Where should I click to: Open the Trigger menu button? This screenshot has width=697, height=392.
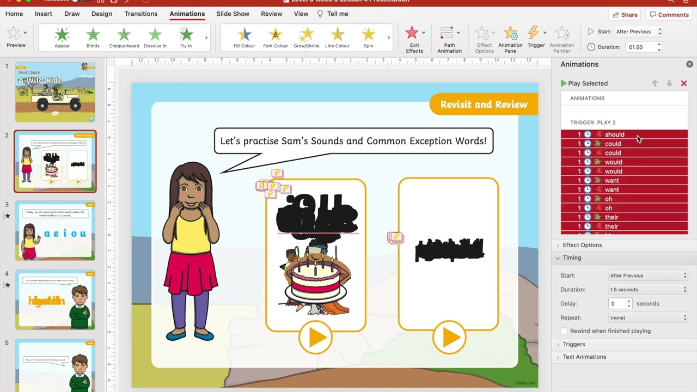click(536, 38)
